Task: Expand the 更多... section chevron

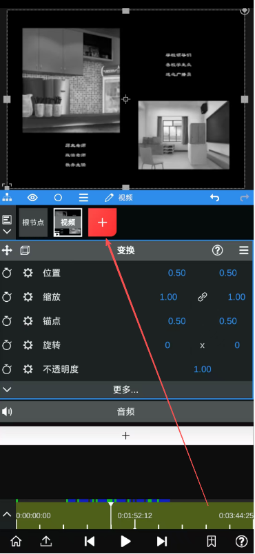Action: [x=7, y=390]
